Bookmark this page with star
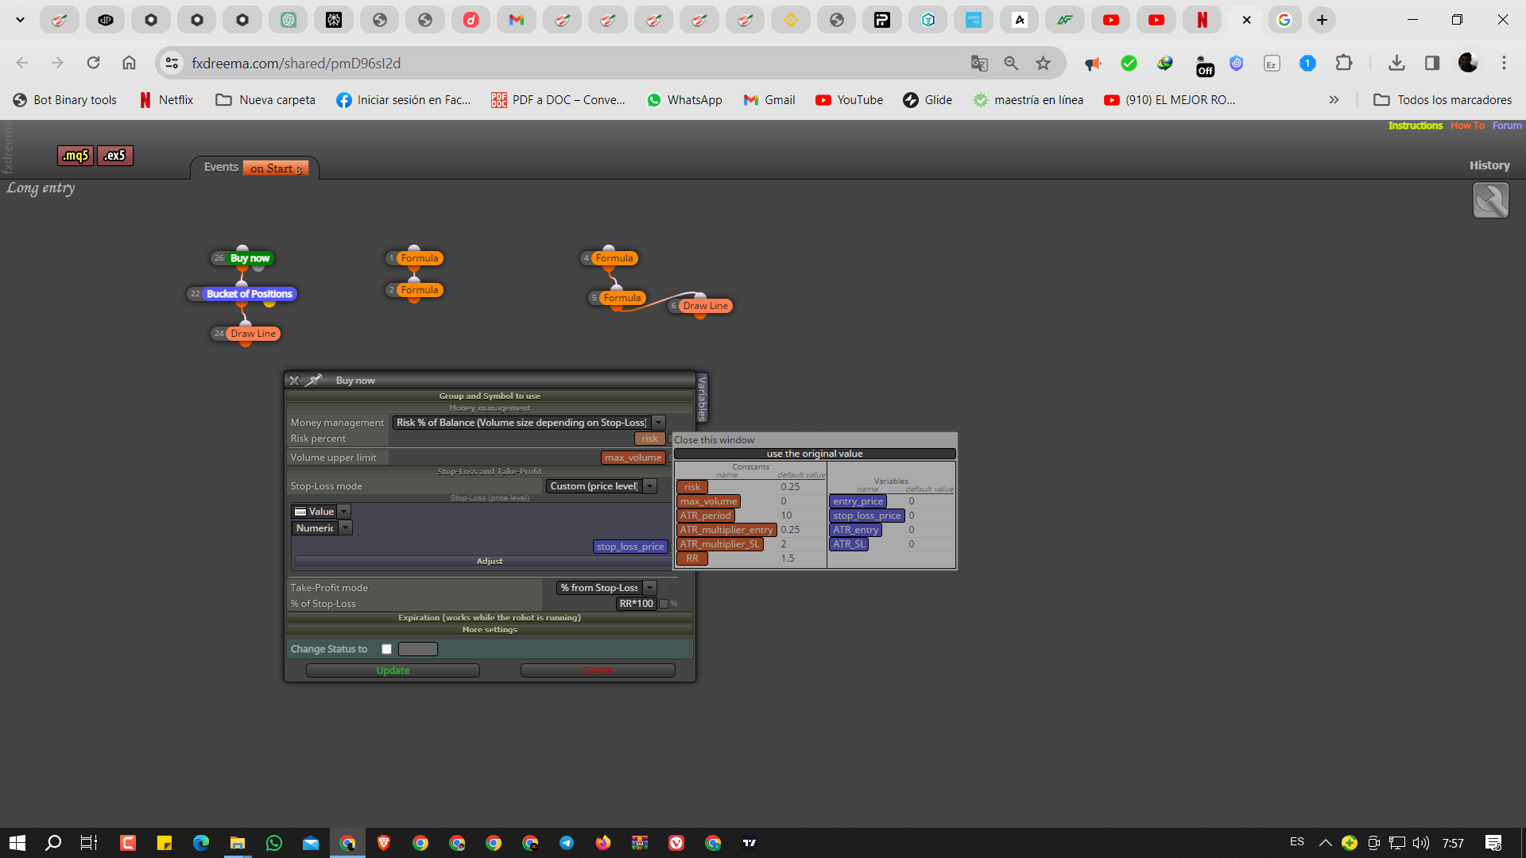Screen dimensions: 1526x858 [x=1043, y=63]
